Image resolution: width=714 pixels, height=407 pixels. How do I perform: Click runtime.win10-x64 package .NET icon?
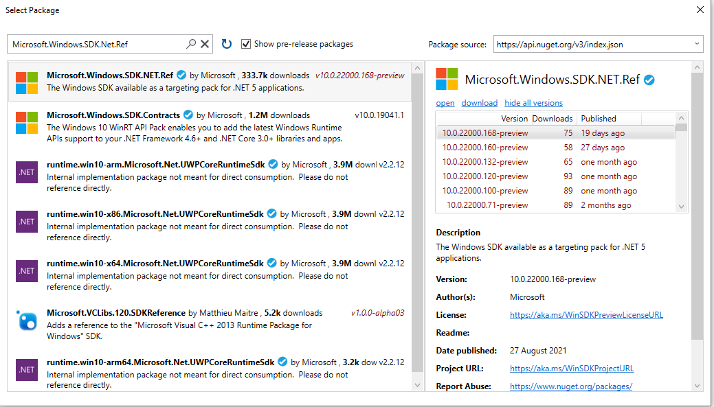(27, 271)
